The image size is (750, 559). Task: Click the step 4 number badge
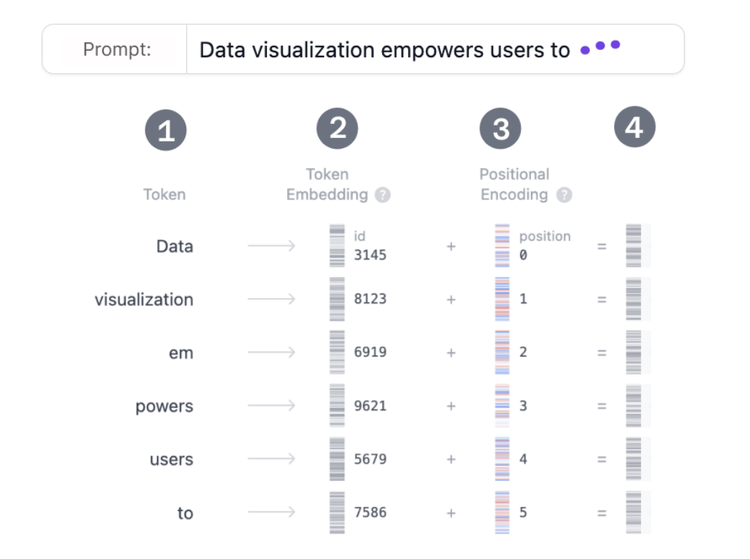click(x=634, y=127)
